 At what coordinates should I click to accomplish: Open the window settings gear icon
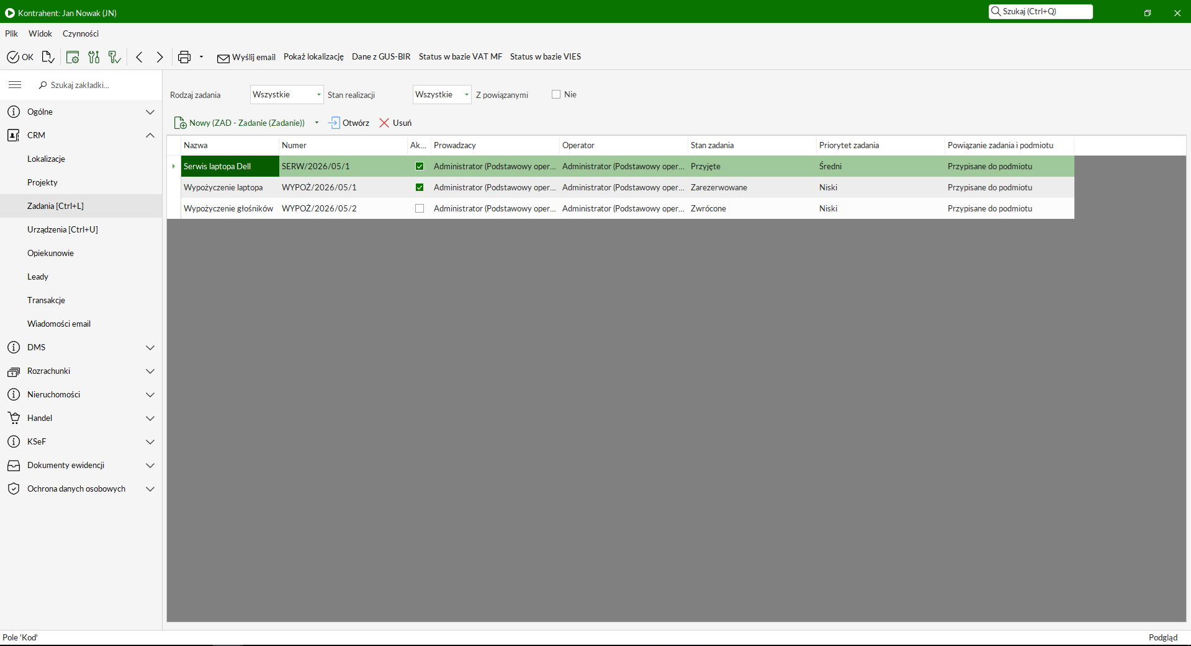pos(73,57)
